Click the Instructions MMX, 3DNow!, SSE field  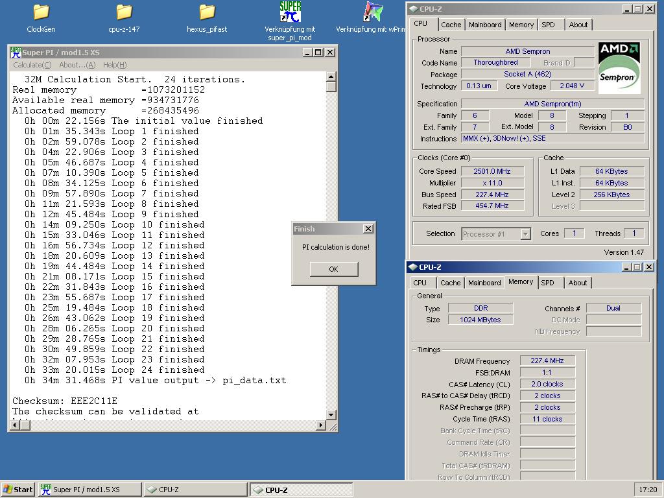[552, 139]
